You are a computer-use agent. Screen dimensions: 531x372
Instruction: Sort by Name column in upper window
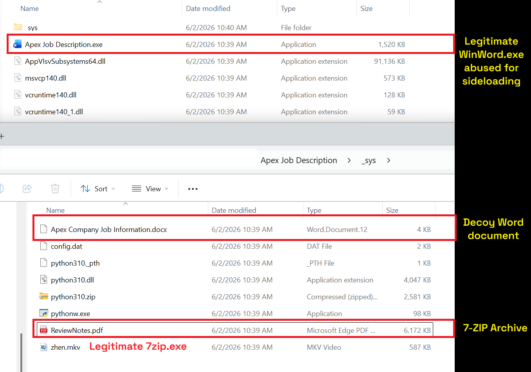click(x=30, y=9)
